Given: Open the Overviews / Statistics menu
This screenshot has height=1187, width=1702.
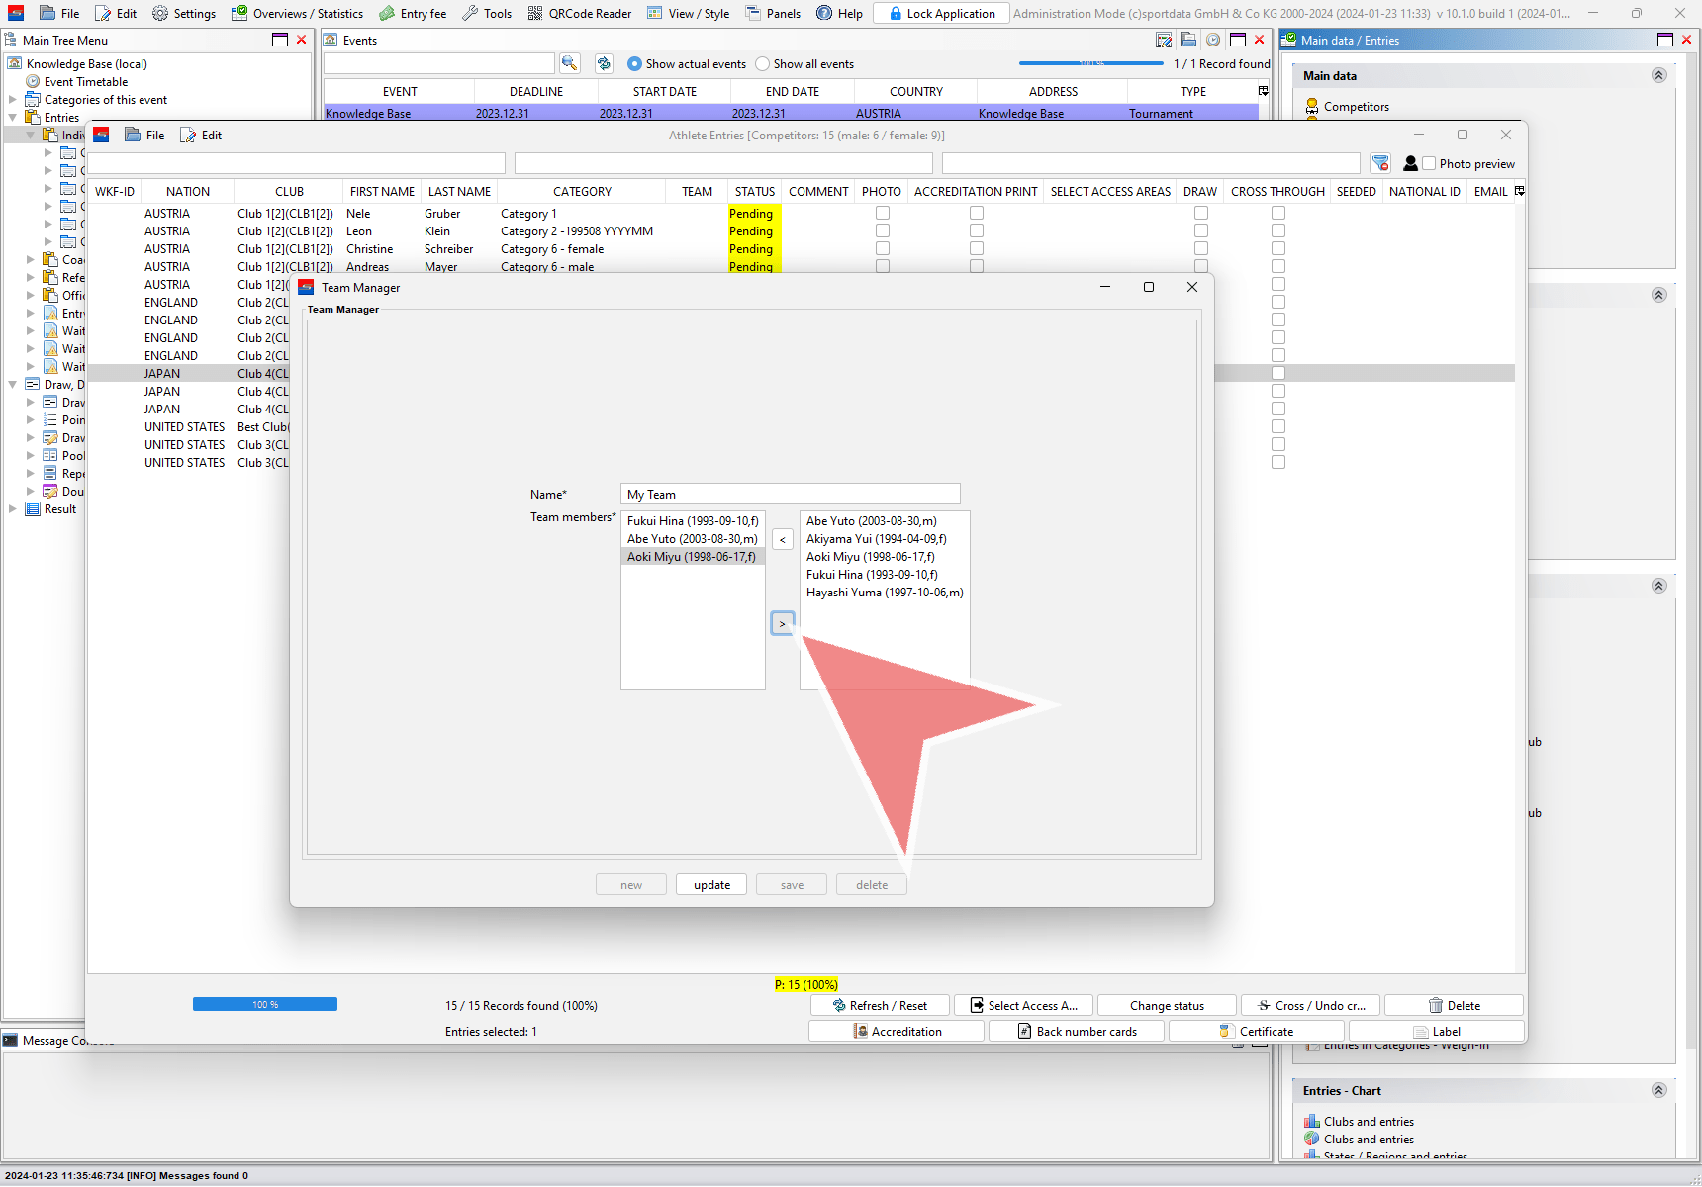Looking at the screenshot, I should (x=297, y=13).
